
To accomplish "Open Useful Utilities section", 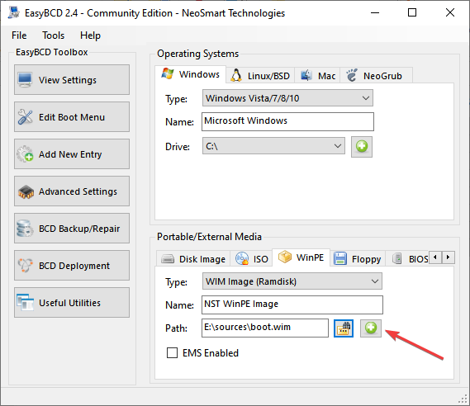I will (72, 303).
